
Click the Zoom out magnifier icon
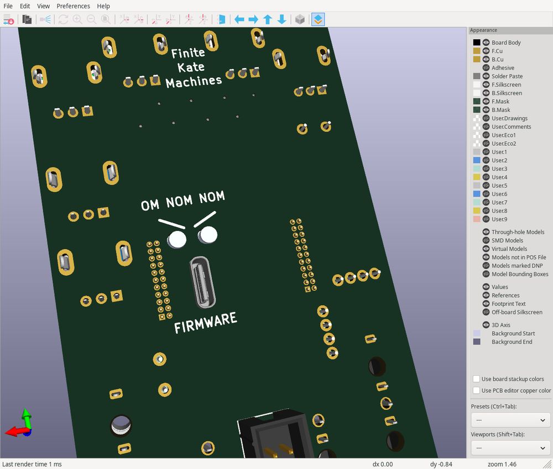(x=92, y=19)
